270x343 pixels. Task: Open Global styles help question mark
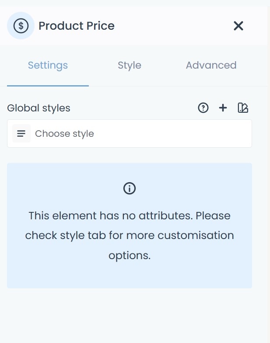(x=203, y=108)
